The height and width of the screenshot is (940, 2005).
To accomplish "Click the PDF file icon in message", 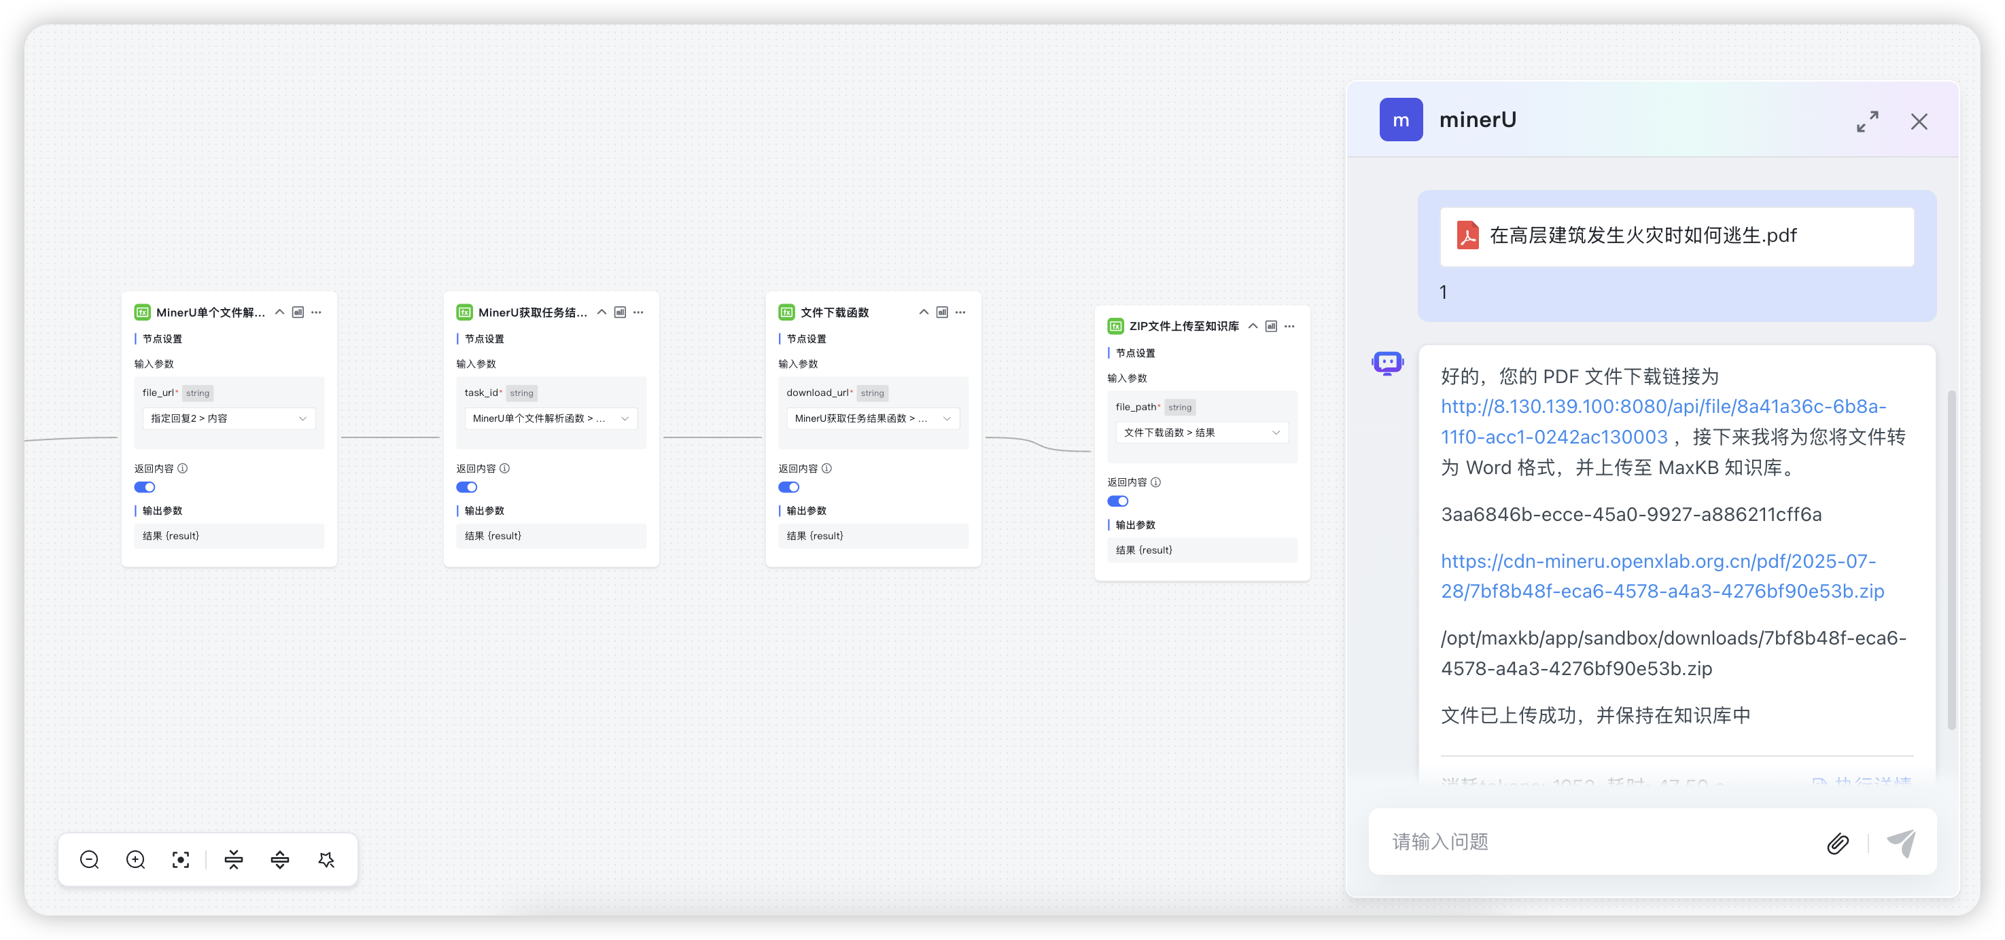I will [x=1468, y=235].
